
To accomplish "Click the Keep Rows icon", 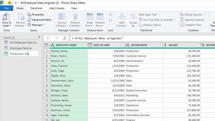I will 90,16.
